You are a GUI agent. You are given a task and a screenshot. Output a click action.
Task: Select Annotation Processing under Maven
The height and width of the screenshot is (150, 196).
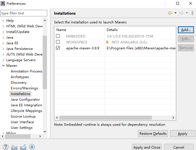click(27, 71)
